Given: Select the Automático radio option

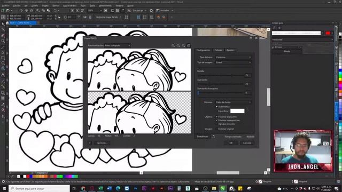Looking at the screenshot, I should pyautogui.click(x=217, y=107).
